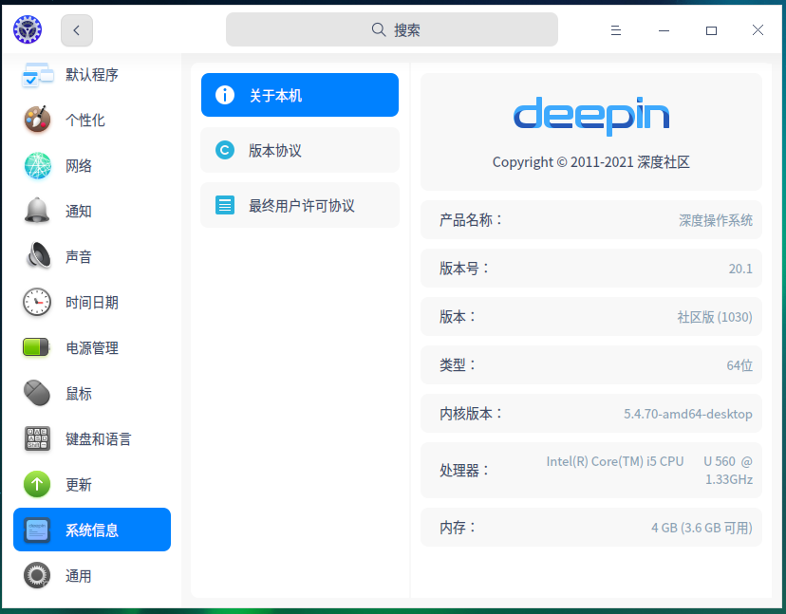Open the Power Management (电源管理) battery icon
786x614 pixels.
coord(36,347)
